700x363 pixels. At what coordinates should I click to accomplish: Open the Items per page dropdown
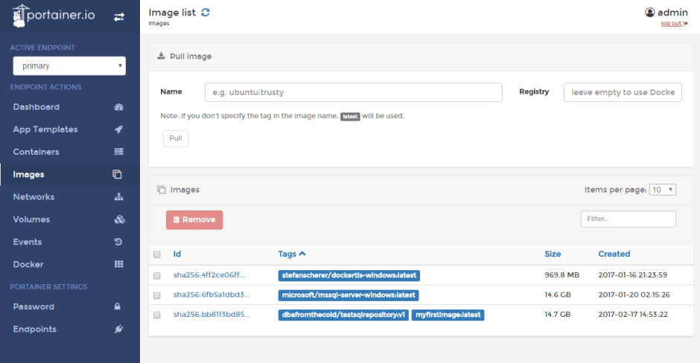click(662, 190)
